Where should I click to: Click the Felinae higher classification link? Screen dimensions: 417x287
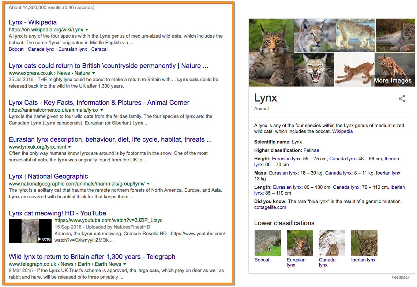[311, 150]
